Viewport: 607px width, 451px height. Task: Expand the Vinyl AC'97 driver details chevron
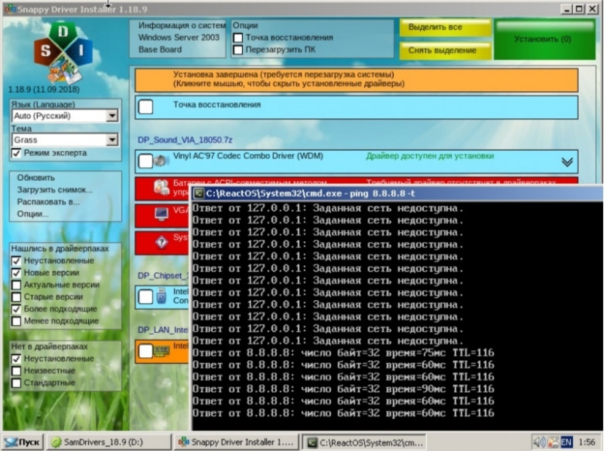pyautogui.click(x=567, y=162)
